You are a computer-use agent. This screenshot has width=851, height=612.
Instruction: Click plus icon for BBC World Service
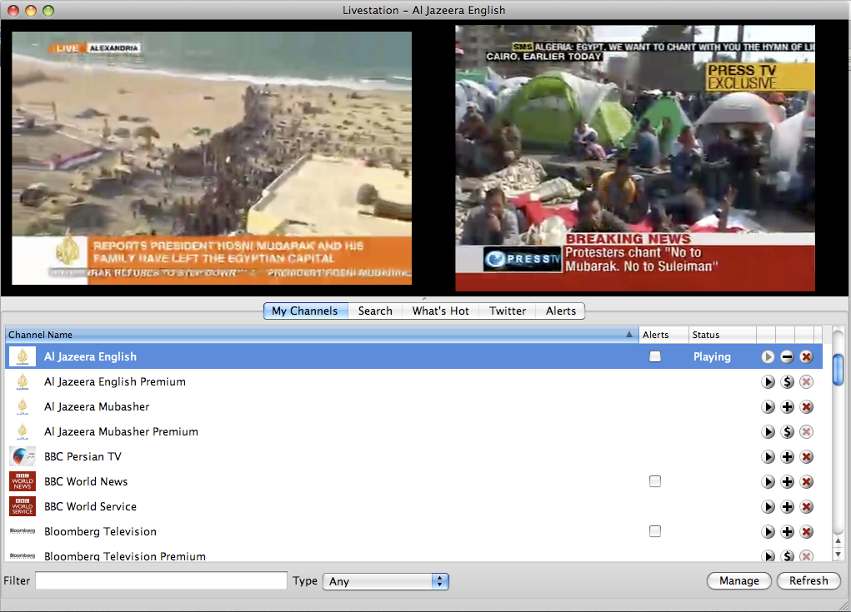787,506
